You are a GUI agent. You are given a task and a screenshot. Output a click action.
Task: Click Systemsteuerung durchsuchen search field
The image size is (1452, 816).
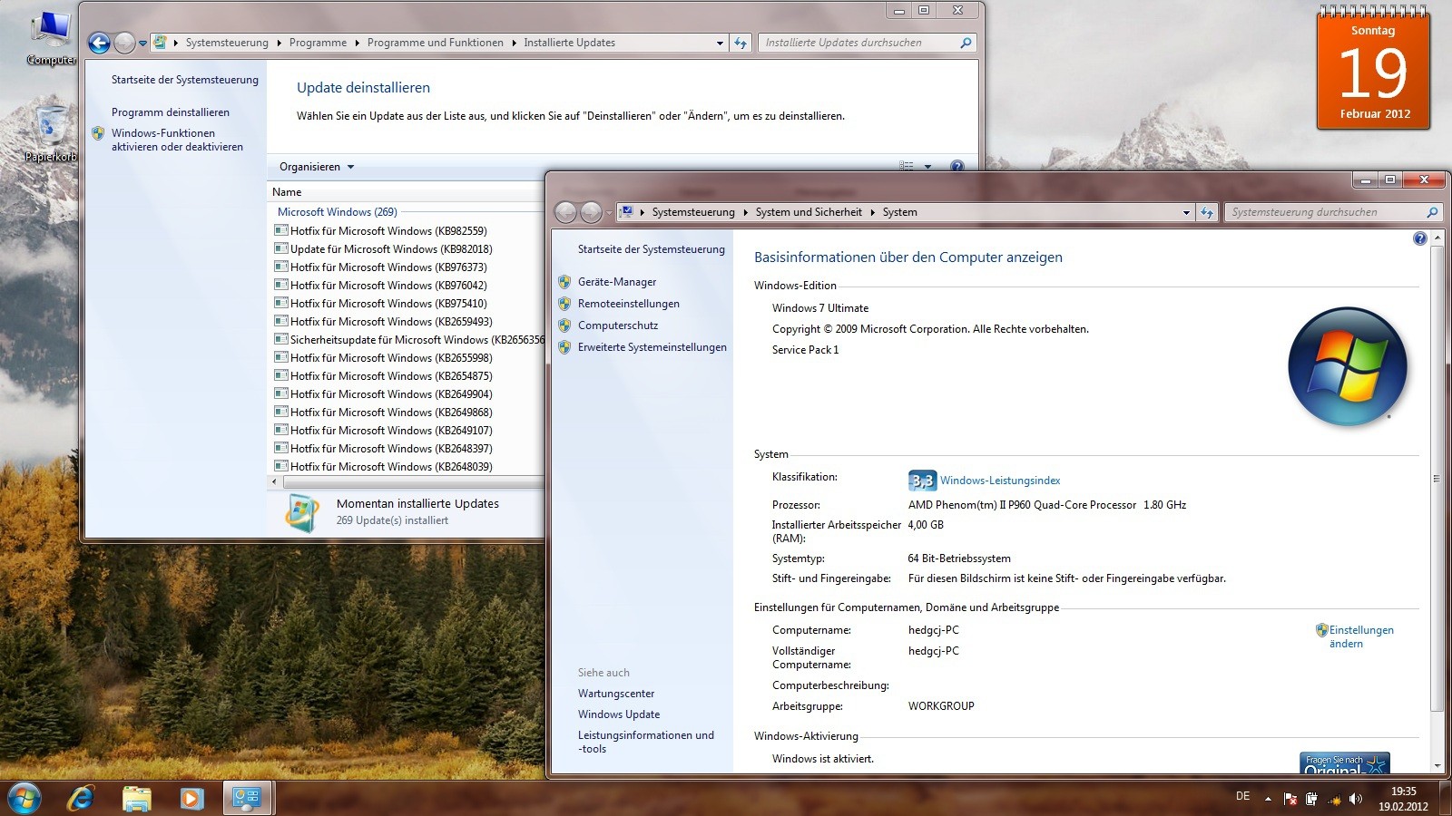pos(1325,212)
